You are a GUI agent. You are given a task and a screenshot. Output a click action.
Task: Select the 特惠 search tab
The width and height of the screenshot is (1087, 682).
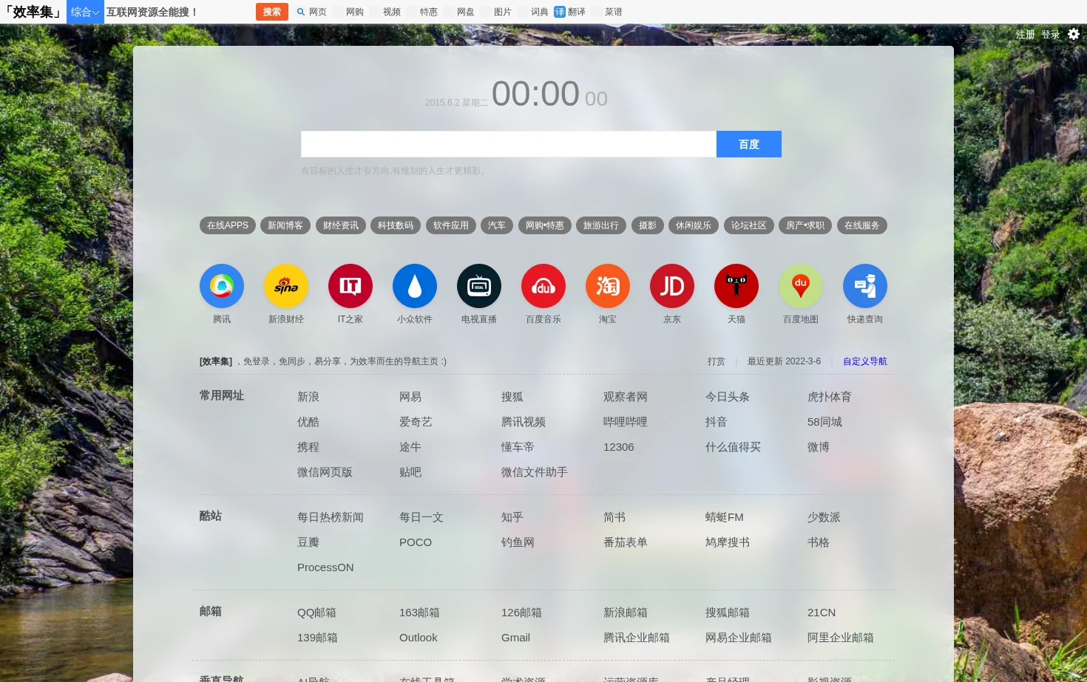coord(423,12)
